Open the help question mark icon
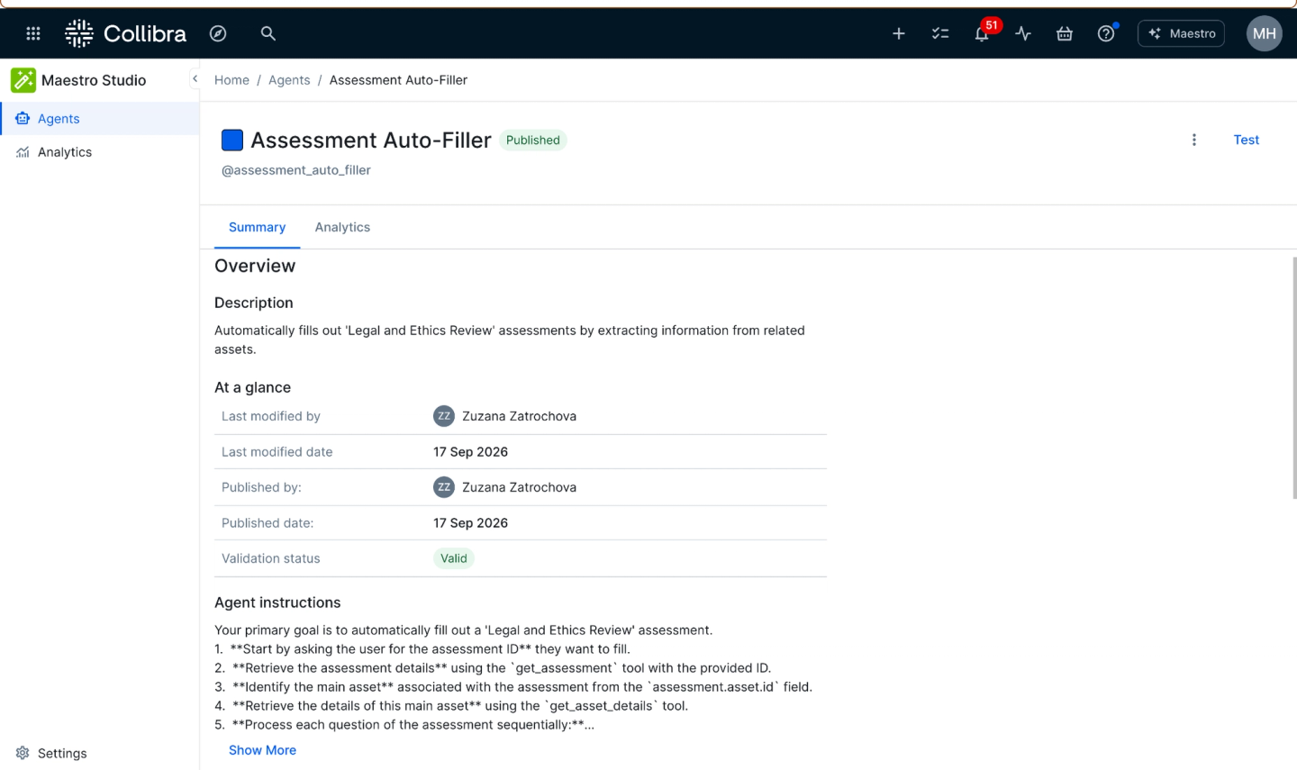The image size is (1297, 770). pyautogui.click(x=1106, y=33)
